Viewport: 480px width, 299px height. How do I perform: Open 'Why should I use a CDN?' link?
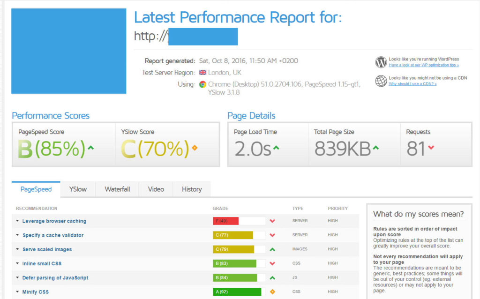(412, 84)
